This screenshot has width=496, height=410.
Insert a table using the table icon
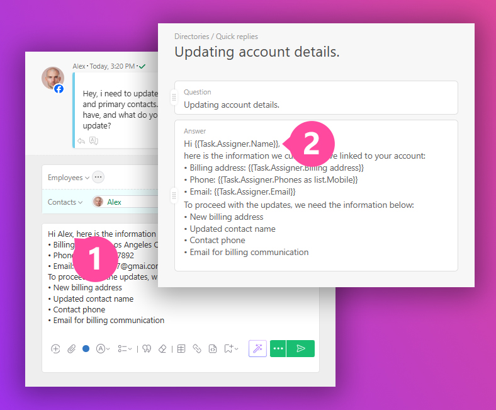click(x=181, y=348)
